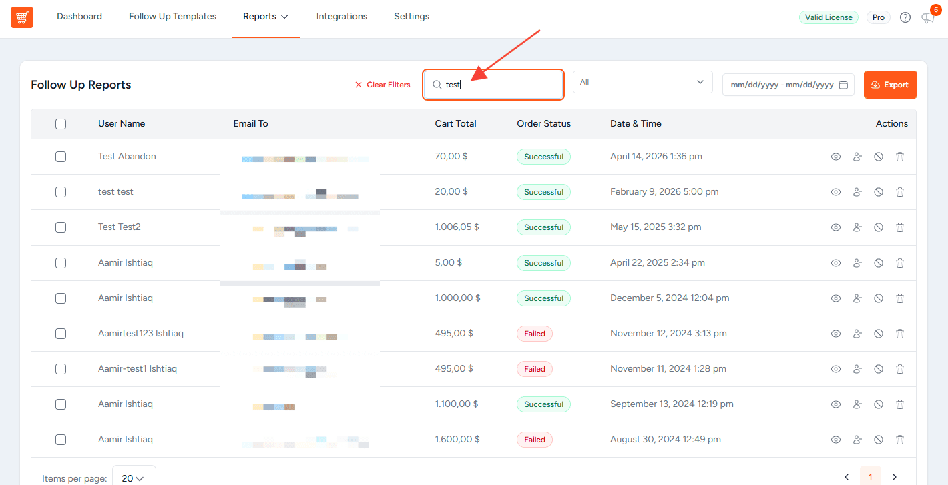Click user icon for December 5, 2024 row
The image size is (948, 485).
(857, 298)
